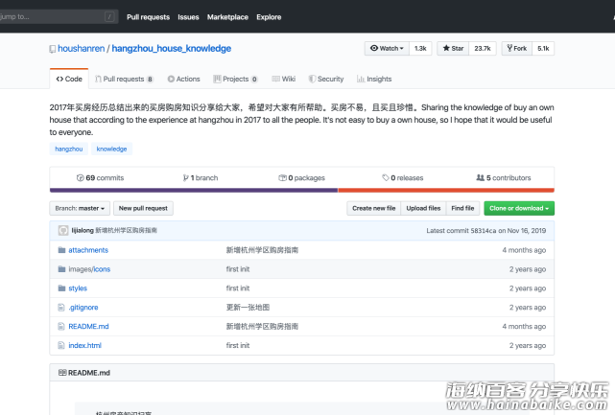View the 5.1k forks count
This screenshot has height=415, width=615.
point(543,48)
